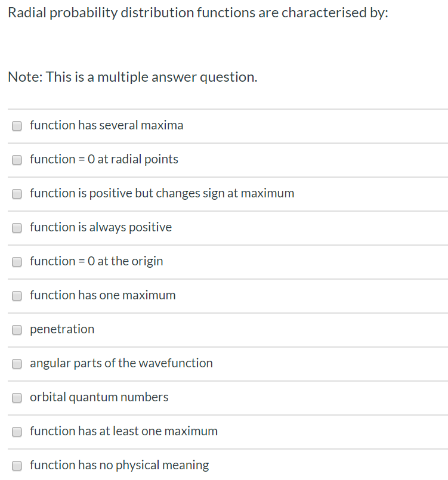Check the "penetration" answer option

(x=17, y=330)
